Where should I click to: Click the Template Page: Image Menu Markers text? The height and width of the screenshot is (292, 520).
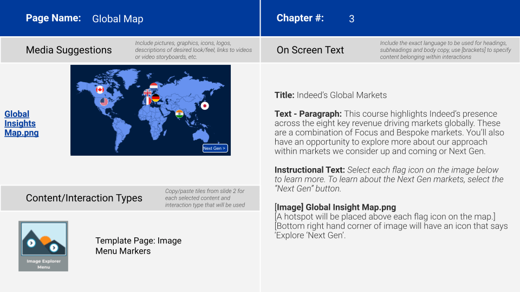click(138, 245)
